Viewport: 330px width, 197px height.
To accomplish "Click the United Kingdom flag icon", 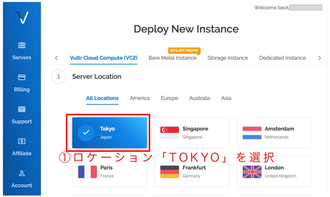I will pyautogui.click(x=252, y=172).
